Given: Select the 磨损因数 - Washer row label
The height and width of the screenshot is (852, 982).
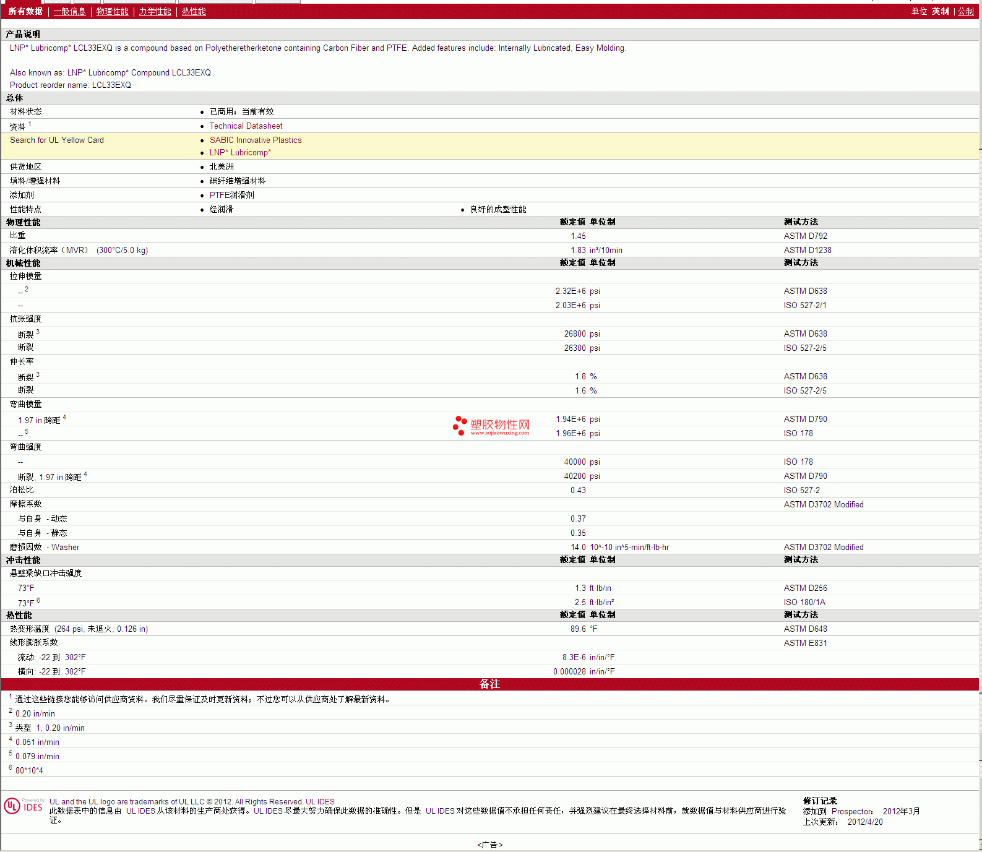Looking at the screenshot, I should coord(45,547).
